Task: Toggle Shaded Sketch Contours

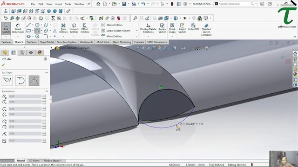Action: 206,30
